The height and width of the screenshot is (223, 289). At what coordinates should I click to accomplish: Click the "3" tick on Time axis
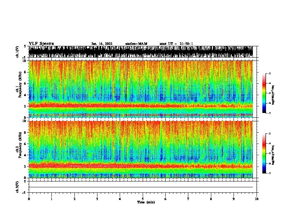97,199
